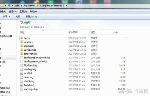
Task: Expand the arrow after 文档 in address bar
Action: pos(22,6)
